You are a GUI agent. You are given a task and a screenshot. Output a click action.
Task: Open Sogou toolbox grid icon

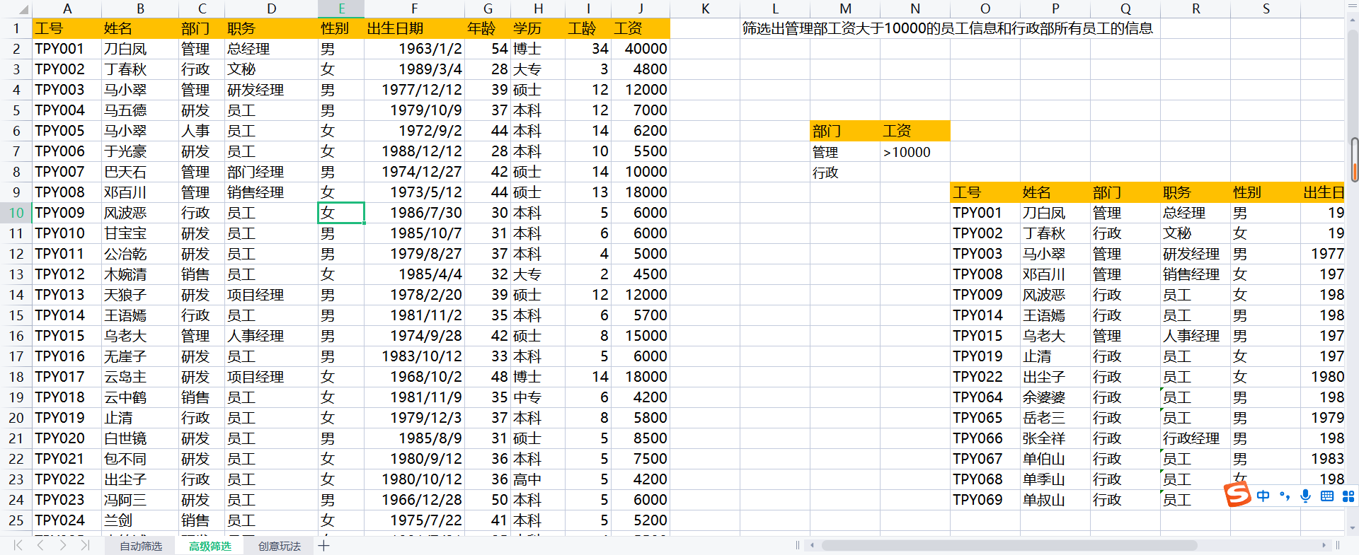1348,496
